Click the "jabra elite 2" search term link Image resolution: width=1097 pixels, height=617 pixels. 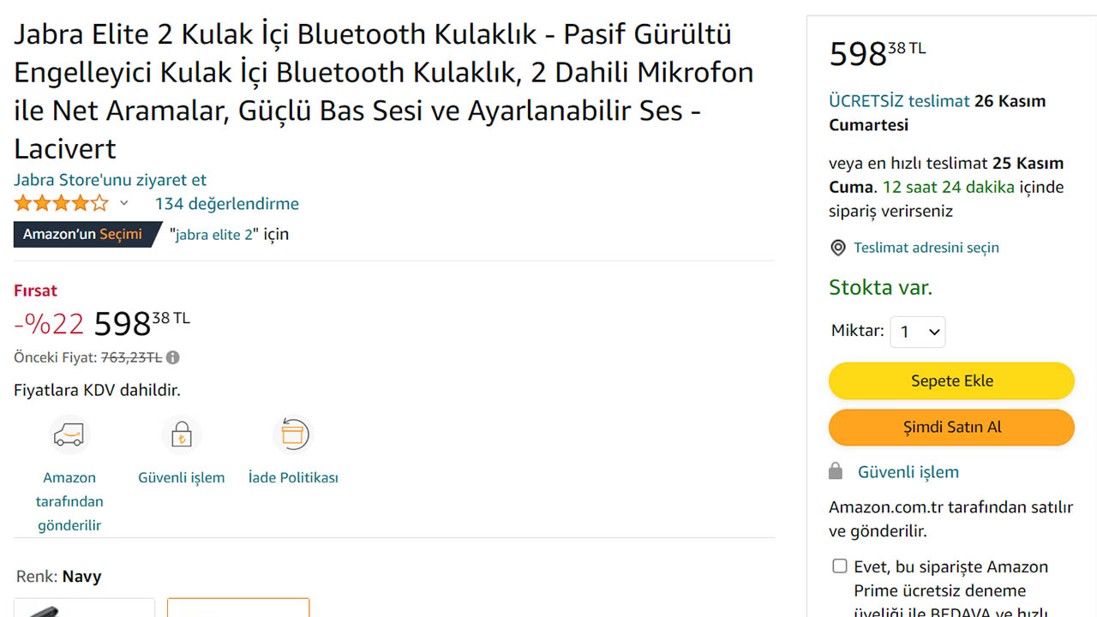[215, 234]
